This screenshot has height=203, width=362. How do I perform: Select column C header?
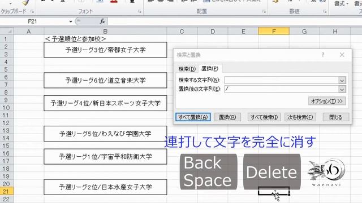182,32
